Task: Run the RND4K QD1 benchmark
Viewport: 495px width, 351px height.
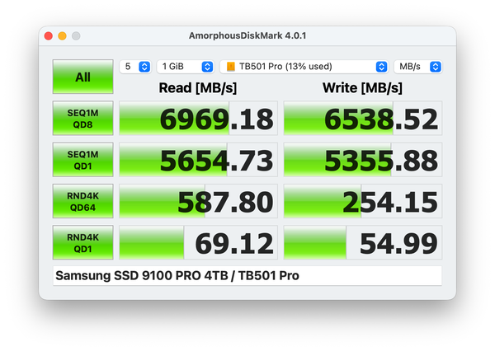Action: pyautogui.click(x=82, y=242)
